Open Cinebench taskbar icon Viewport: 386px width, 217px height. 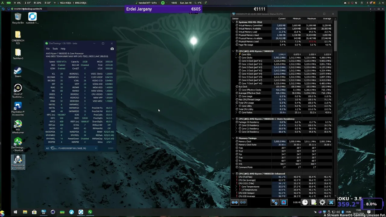[53, 212]
